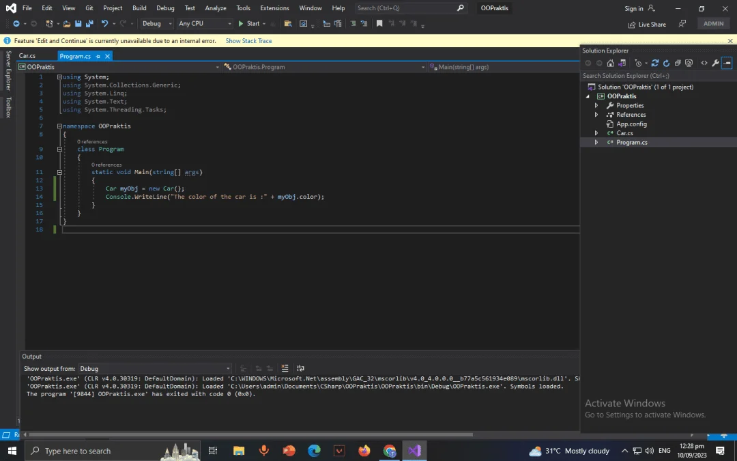The height and width of the screenshot is (461, 737).
Task: Collapse the OOPraktis project node
Action: pyautogui.click(x=588, y=96)
